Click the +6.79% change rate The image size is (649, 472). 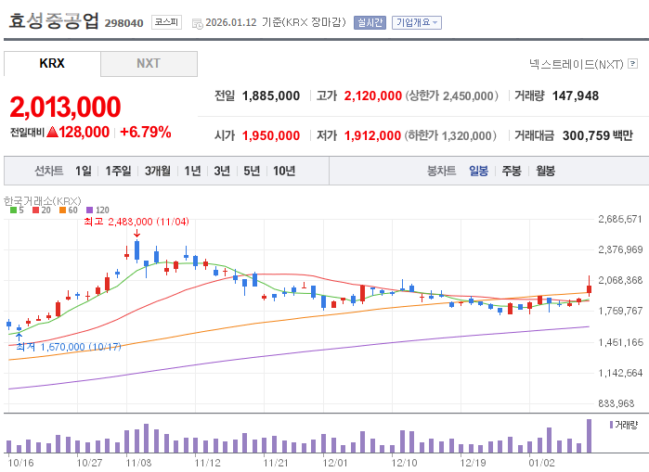pos(145,133)
